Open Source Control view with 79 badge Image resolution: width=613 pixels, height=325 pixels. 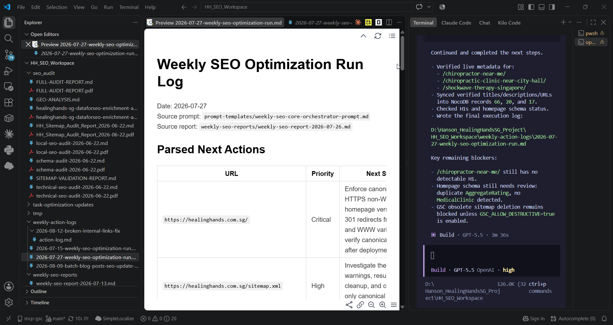(9, 54)
